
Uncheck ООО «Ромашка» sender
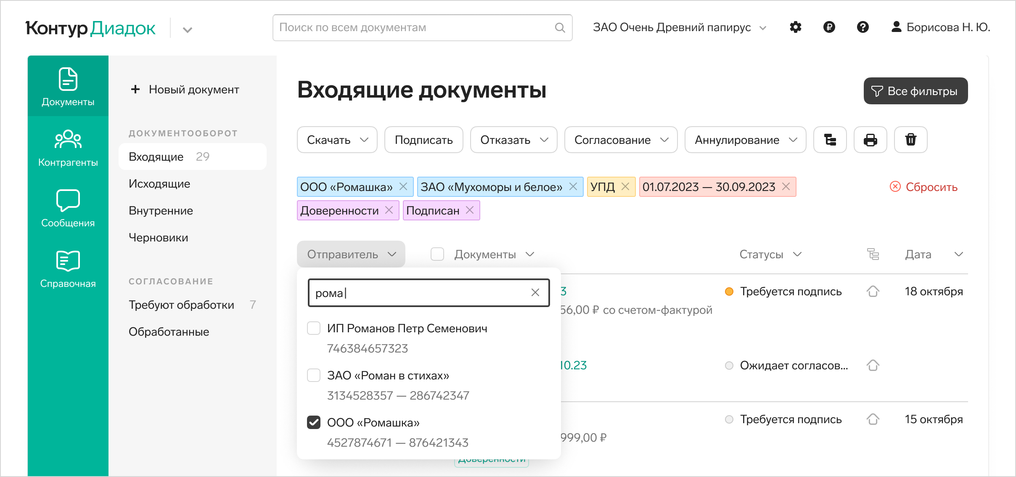(x=314, y=422)
